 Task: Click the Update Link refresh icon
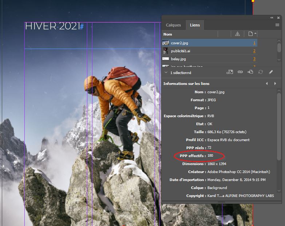(x=261, y=72)
